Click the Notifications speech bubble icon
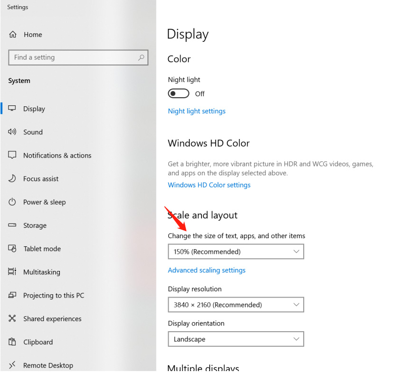 [12, 155]
